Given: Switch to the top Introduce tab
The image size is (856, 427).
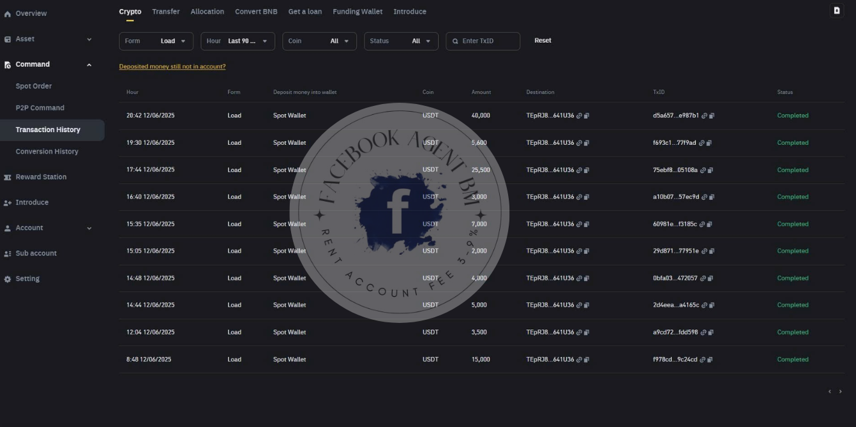Looking at the screenshot, I should [410, 11].
